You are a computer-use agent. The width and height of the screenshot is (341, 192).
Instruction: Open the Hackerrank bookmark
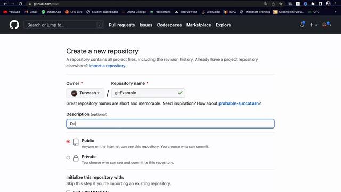click(160, 12)
